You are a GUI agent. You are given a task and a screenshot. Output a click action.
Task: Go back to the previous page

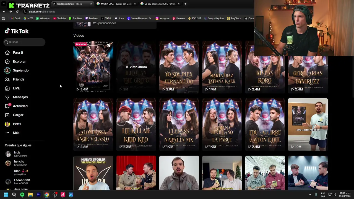coord(4,12)
